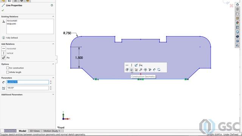The height and width of the screenshot is (136, 242).
Task: Open Smart Dimension in context toolbar
Action: tap(141, 65)
